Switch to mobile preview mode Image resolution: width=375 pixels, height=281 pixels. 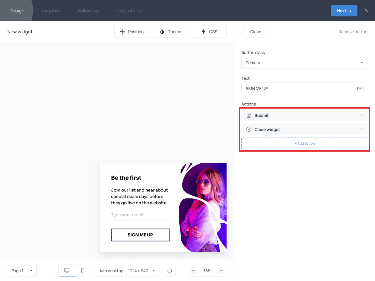point(83,271)
